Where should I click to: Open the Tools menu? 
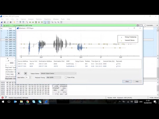[x=63, y=19]
